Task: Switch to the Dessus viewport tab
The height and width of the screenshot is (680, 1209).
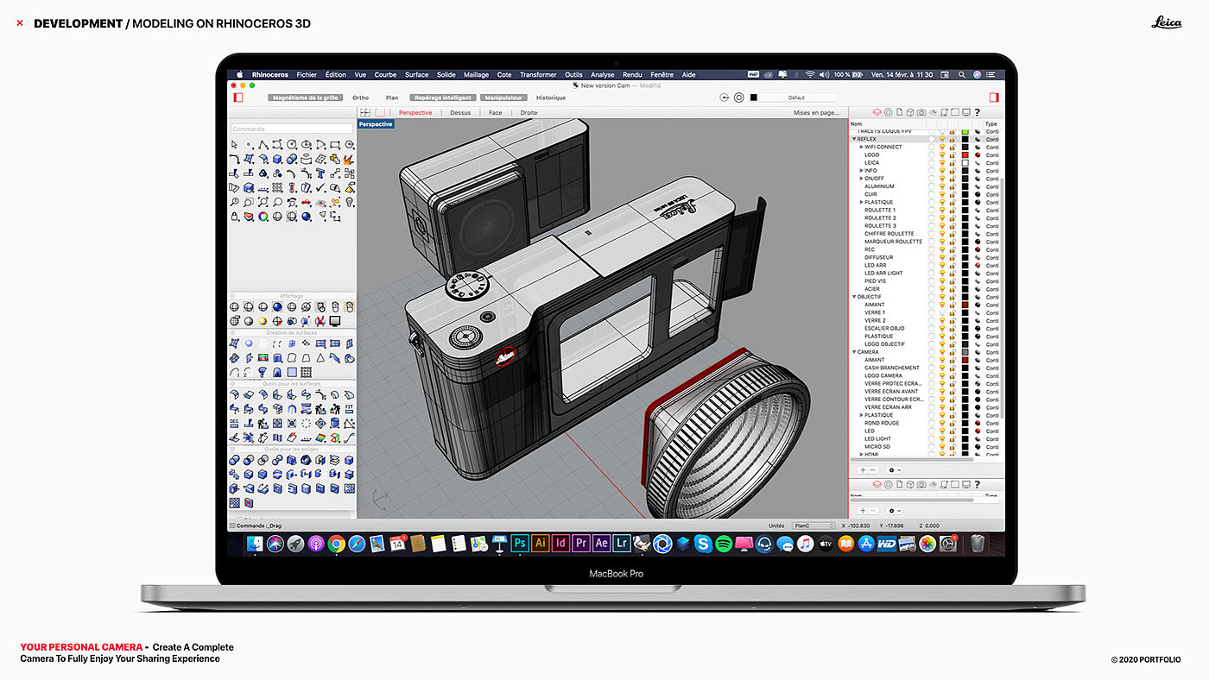Action: 460,113
